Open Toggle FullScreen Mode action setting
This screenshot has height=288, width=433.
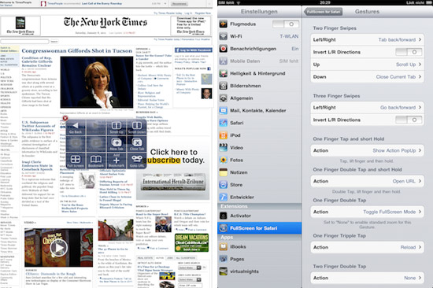coord(367,212)
